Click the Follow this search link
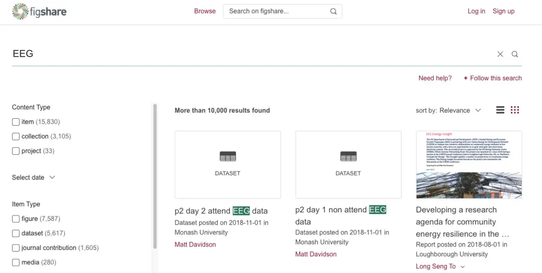Screen dimensions: 542x273 (x=492, y=78)
